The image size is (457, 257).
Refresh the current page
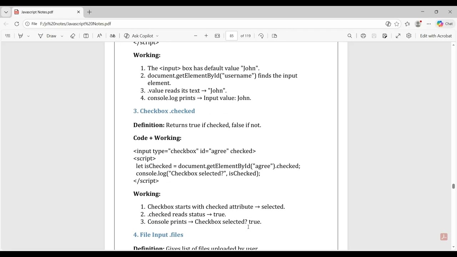pyautogui.click(x=17, y=24)
